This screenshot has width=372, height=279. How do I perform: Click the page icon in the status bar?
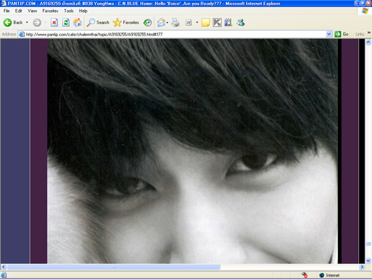click(x=4, y=275)
